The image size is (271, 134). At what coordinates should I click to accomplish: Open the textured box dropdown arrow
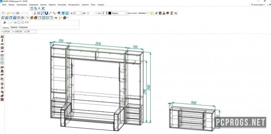[67, 18]
